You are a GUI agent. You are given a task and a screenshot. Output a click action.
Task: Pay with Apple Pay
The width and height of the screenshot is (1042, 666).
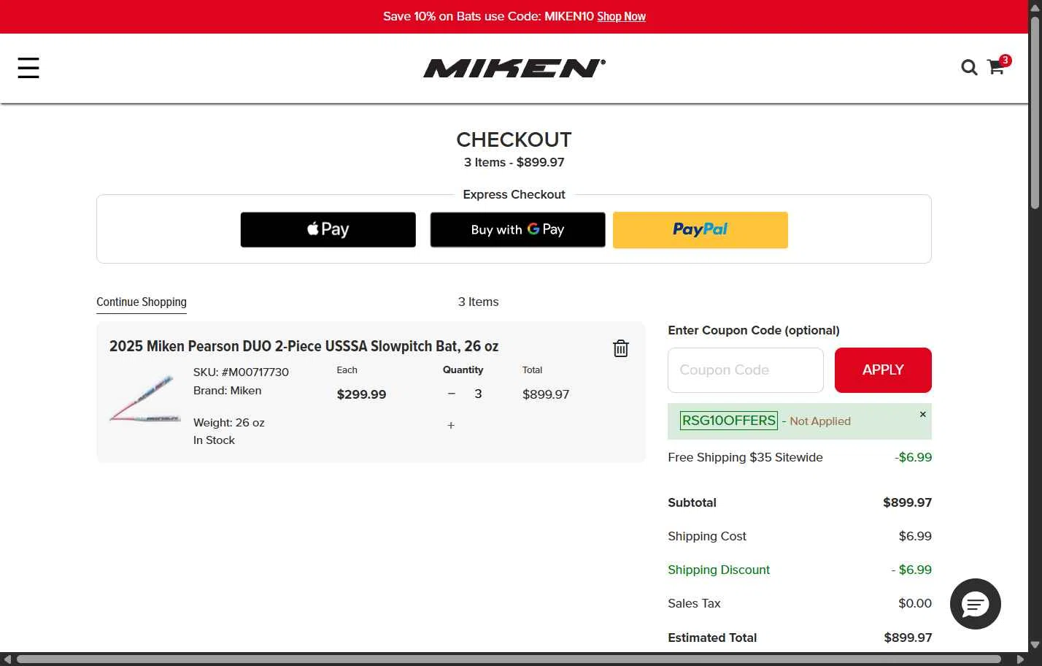pyautogui.click(x=328, y=229)
